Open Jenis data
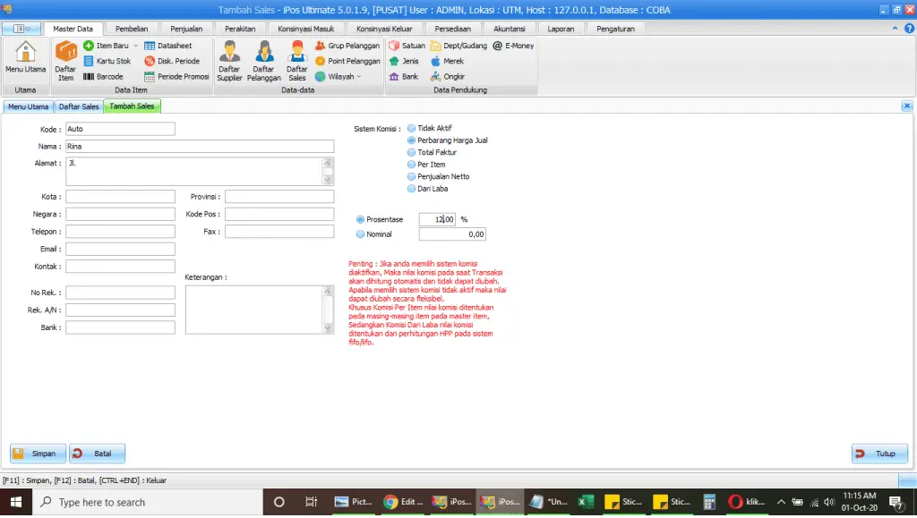 click(404, 61)
